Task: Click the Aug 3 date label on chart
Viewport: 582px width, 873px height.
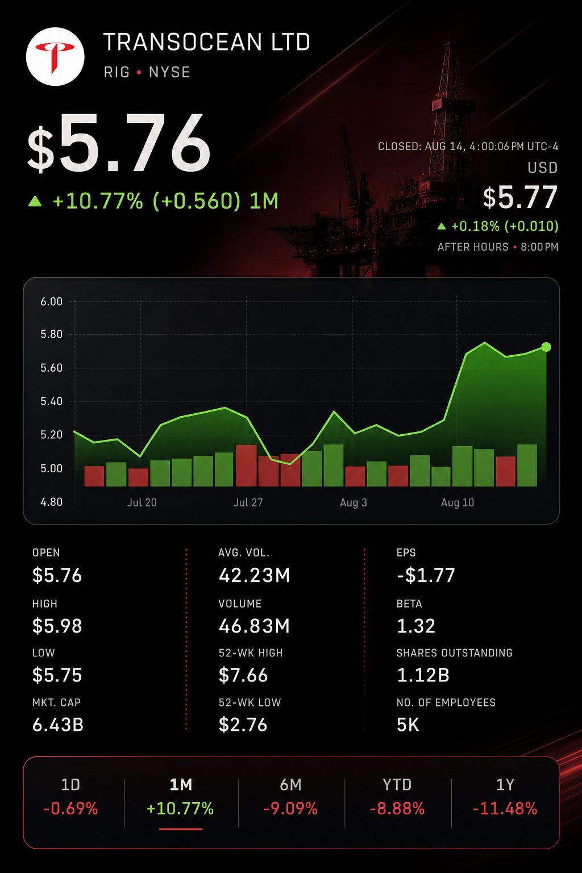Action: point(354,502)
